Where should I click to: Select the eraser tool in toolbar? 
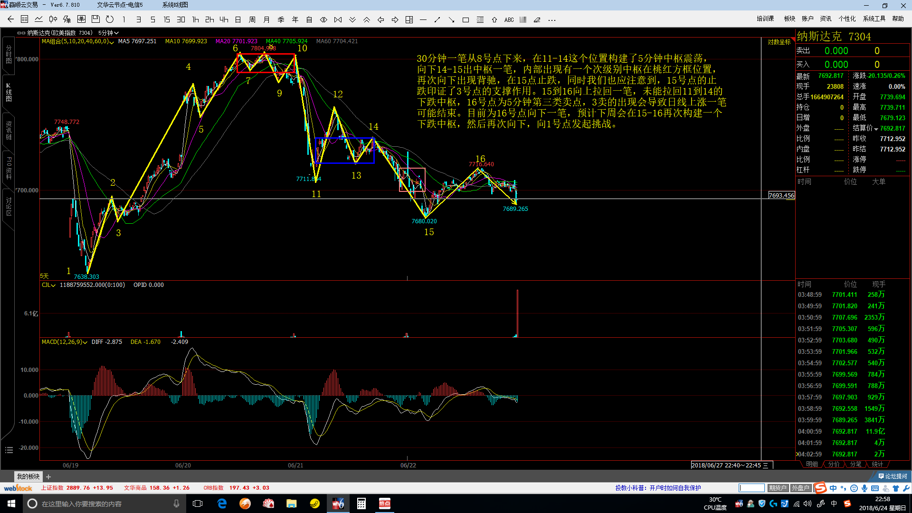tap(537, 20)
